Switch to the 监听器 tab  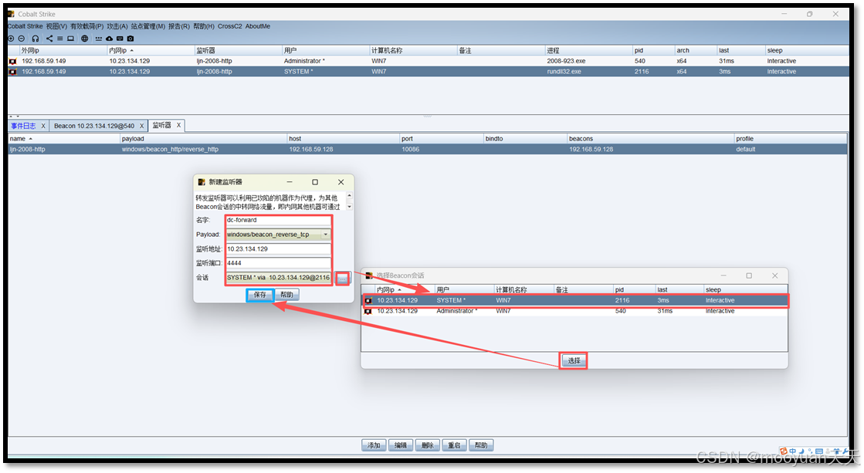pyautogui.click(x=161, y=126)
